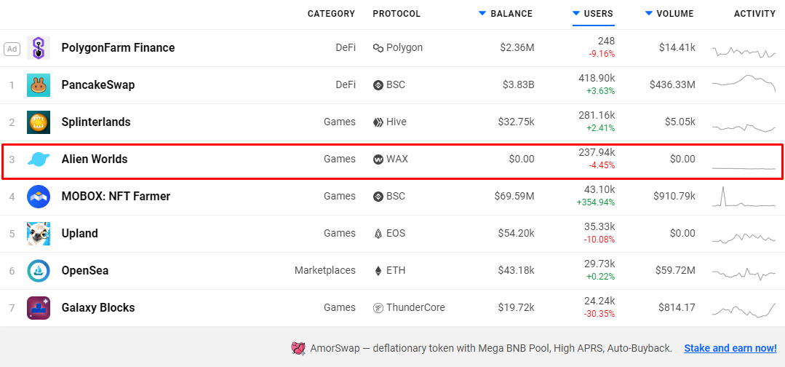Image resolution: width=785 pixels, height=367 pixels.
Task: Sort the table by Volume column
Action: point(669,14)
